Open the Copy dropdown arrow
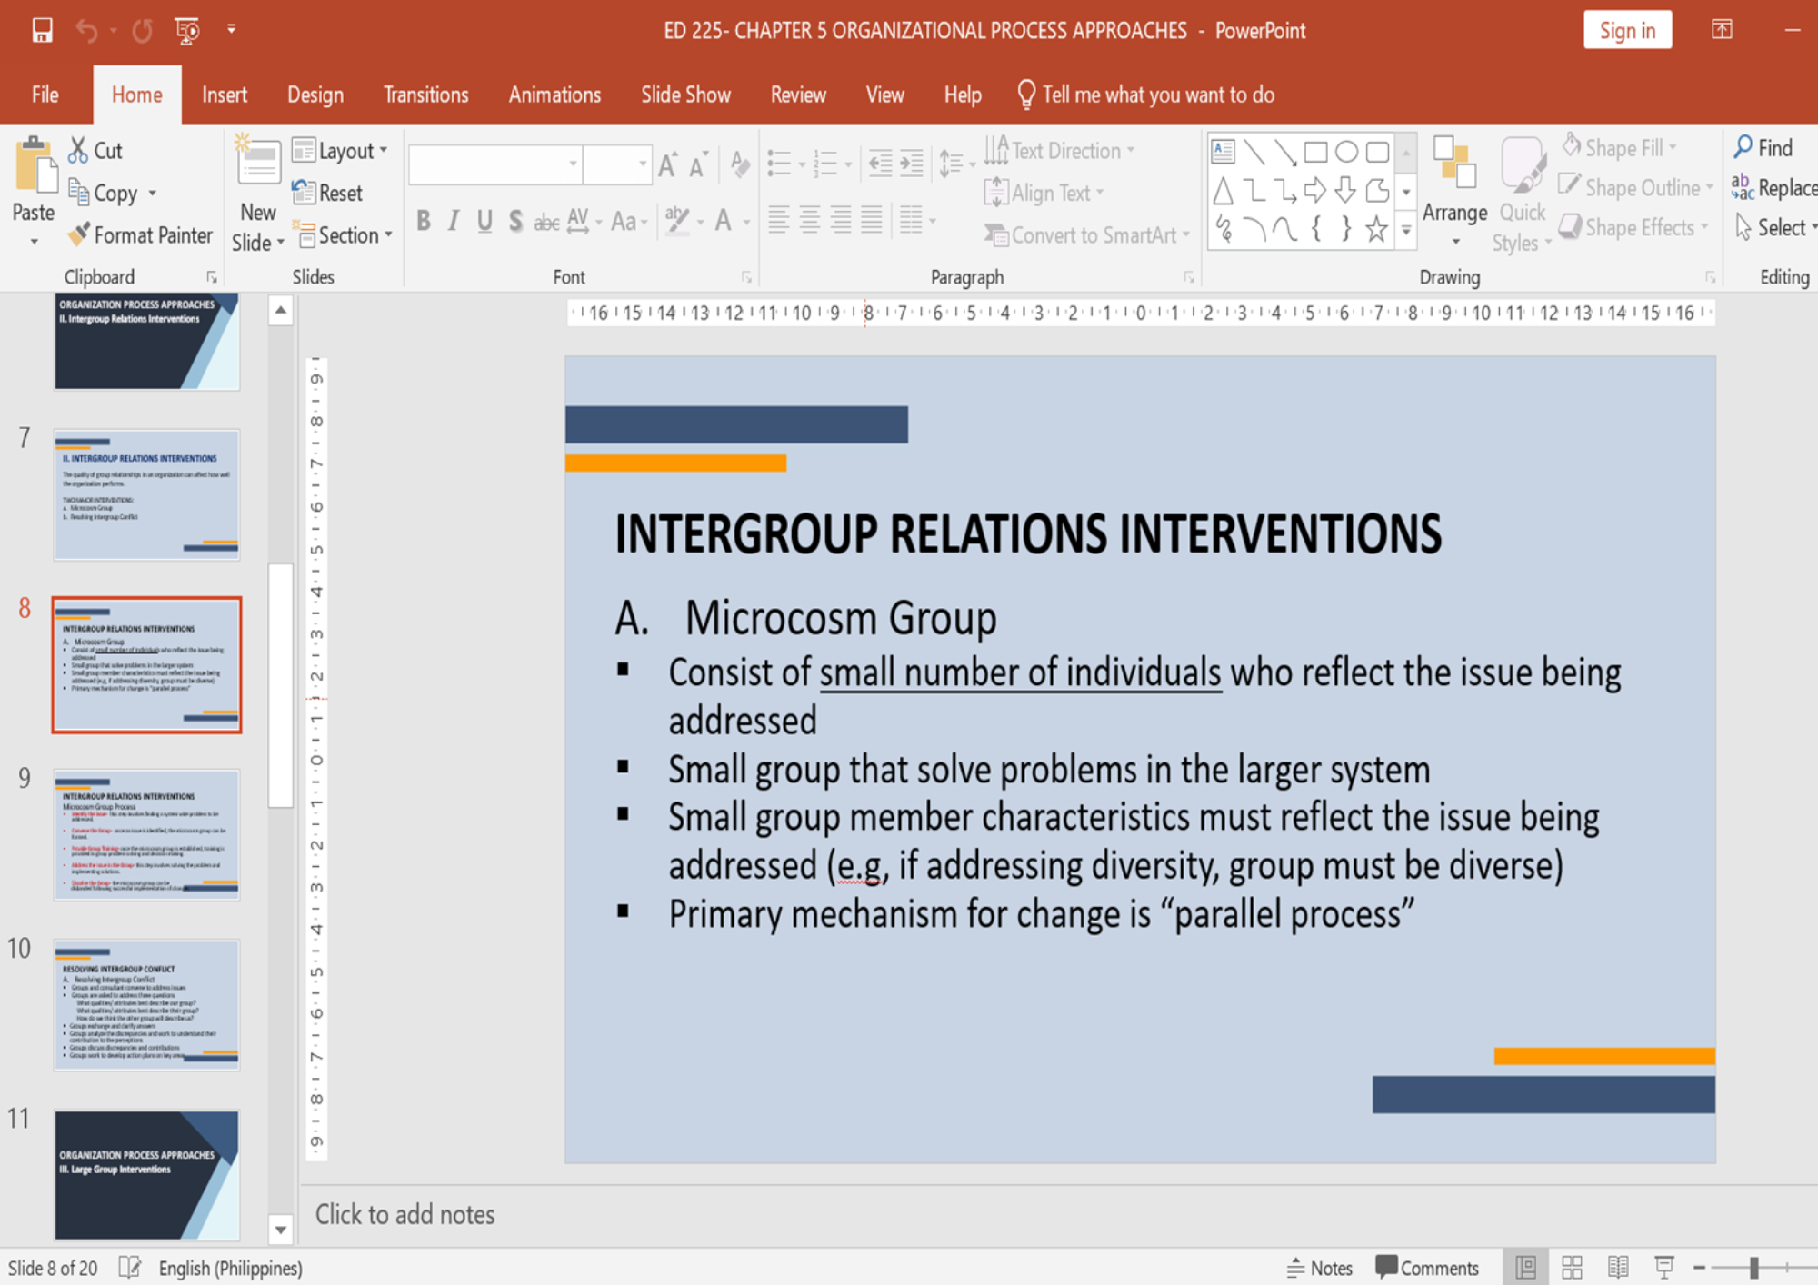 (153, 193)
